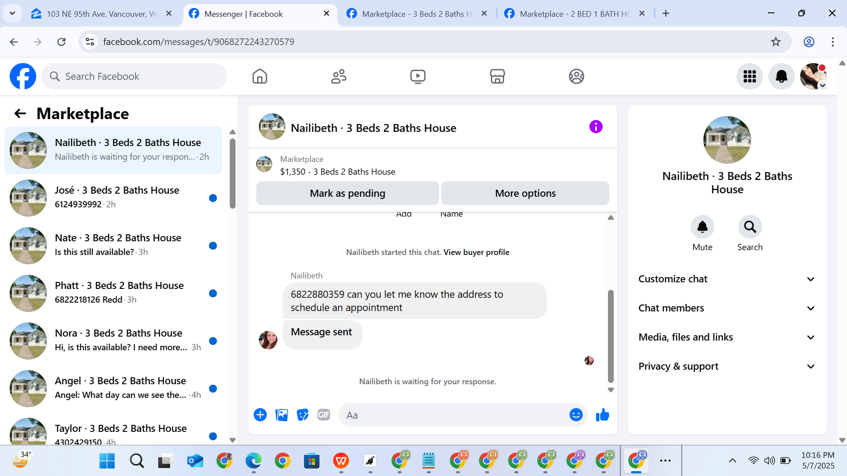Choose a GIF icon
Image resolution: width=847 pixels, height=476 pixels.
click(324, 415)
